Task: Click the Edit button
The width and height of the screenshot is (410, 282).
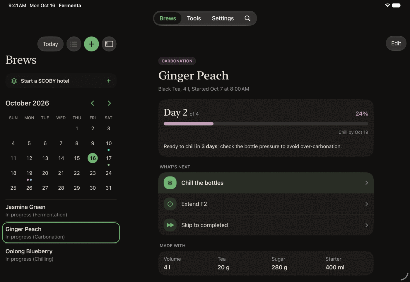Action: click(x=396, y=43)
